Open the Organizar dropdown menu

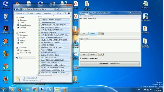(x=20, y=13)
